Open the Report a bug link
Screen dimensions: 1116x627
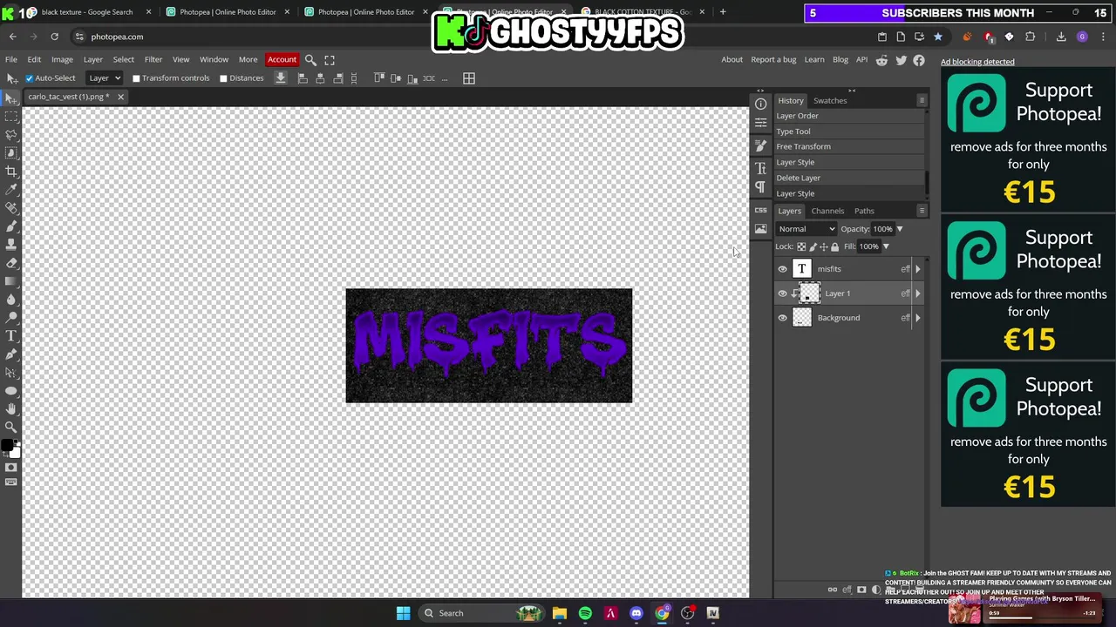point(773,60)
